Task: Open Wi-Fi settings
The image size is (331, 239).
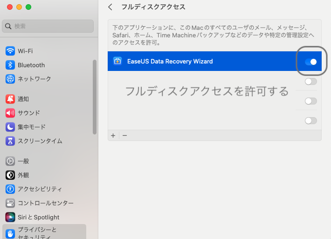Action: 25,51
